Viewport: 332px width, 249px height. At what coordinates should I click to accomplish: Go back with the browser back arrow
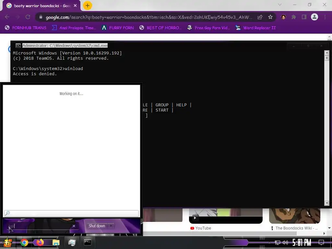coord(7,17)
